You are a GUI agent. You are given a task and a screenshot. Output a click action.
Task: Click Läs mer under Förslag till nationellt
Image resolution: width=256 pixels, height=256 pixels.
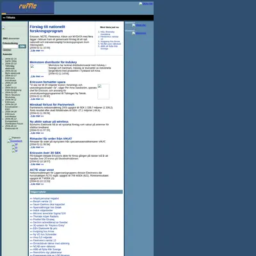click(36, 51)
